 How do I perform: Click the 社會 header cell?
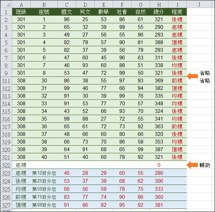point(122,12)
